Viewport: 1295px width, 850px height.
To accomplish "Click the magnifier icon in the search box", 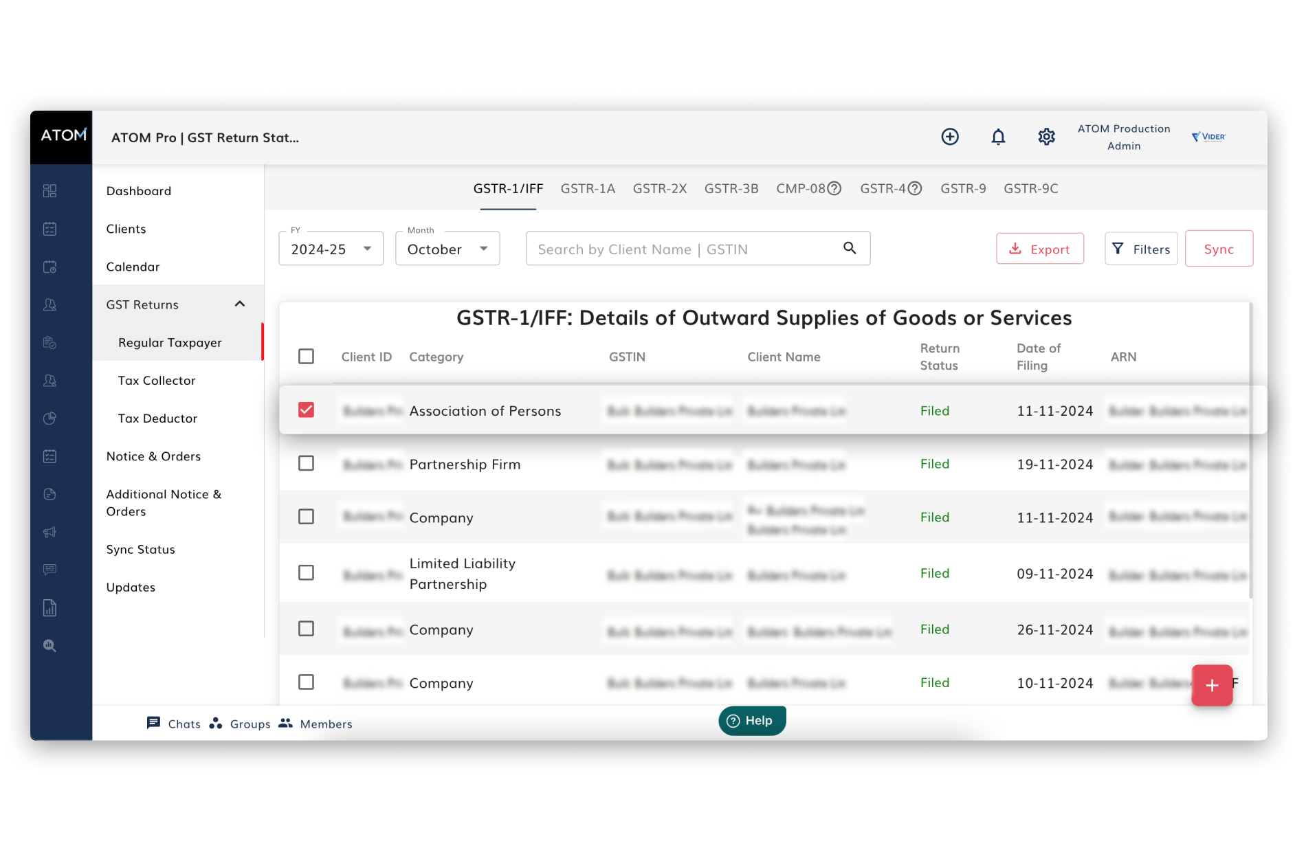I will click(850, 248).
